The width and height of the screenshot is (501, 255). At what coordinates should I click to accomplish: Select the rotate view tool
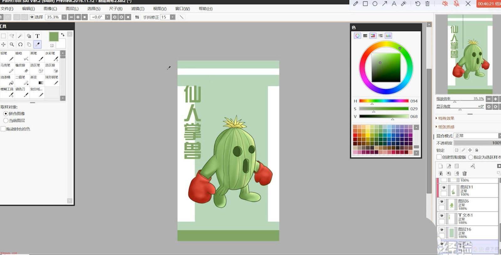tap(20, 44)
